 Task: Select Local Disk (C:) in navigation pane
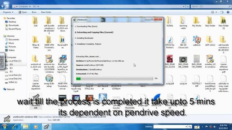point(13,61)
